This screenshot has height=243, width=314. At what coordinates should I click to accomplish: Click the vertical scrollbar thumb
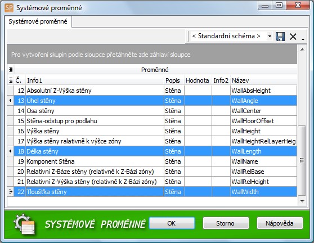pyautogui.click(x=302, y=160)
